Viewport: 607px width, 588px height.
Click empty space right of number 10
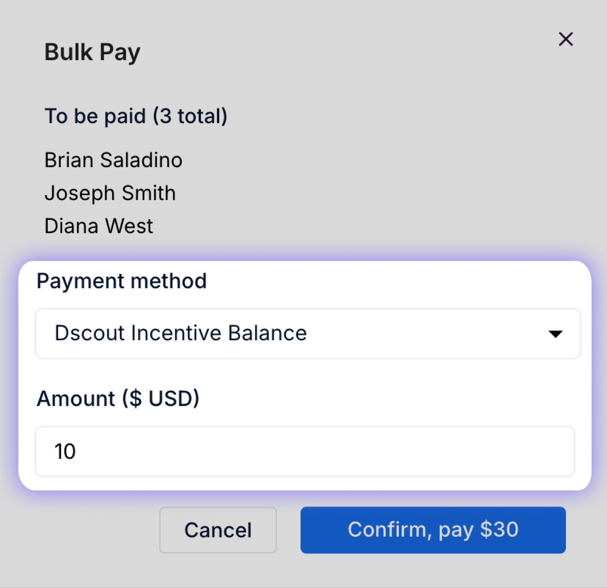[310, 451]
